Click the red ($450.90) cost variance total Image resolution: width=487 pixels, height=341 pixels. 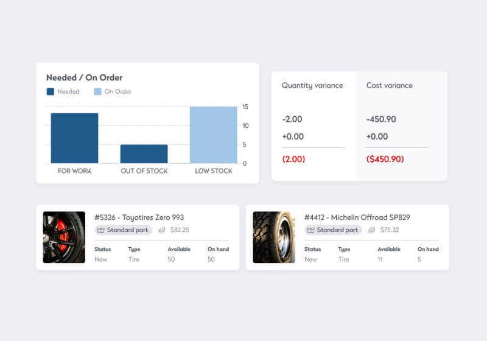385,159
